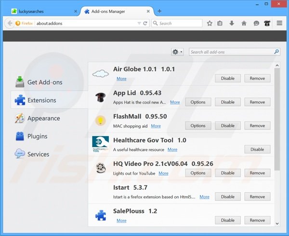Click the Healthcare Gov Tool icon
Screen dimensions: 289x236
pyautogui.click(x=101, y=144)
